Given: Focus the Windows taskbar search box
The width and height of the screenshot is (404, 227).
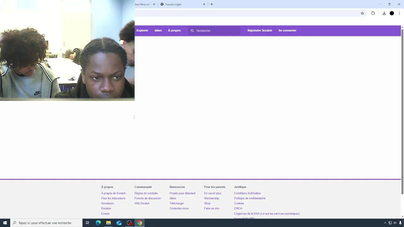Looking at the screenshot, I should point(46,223).
